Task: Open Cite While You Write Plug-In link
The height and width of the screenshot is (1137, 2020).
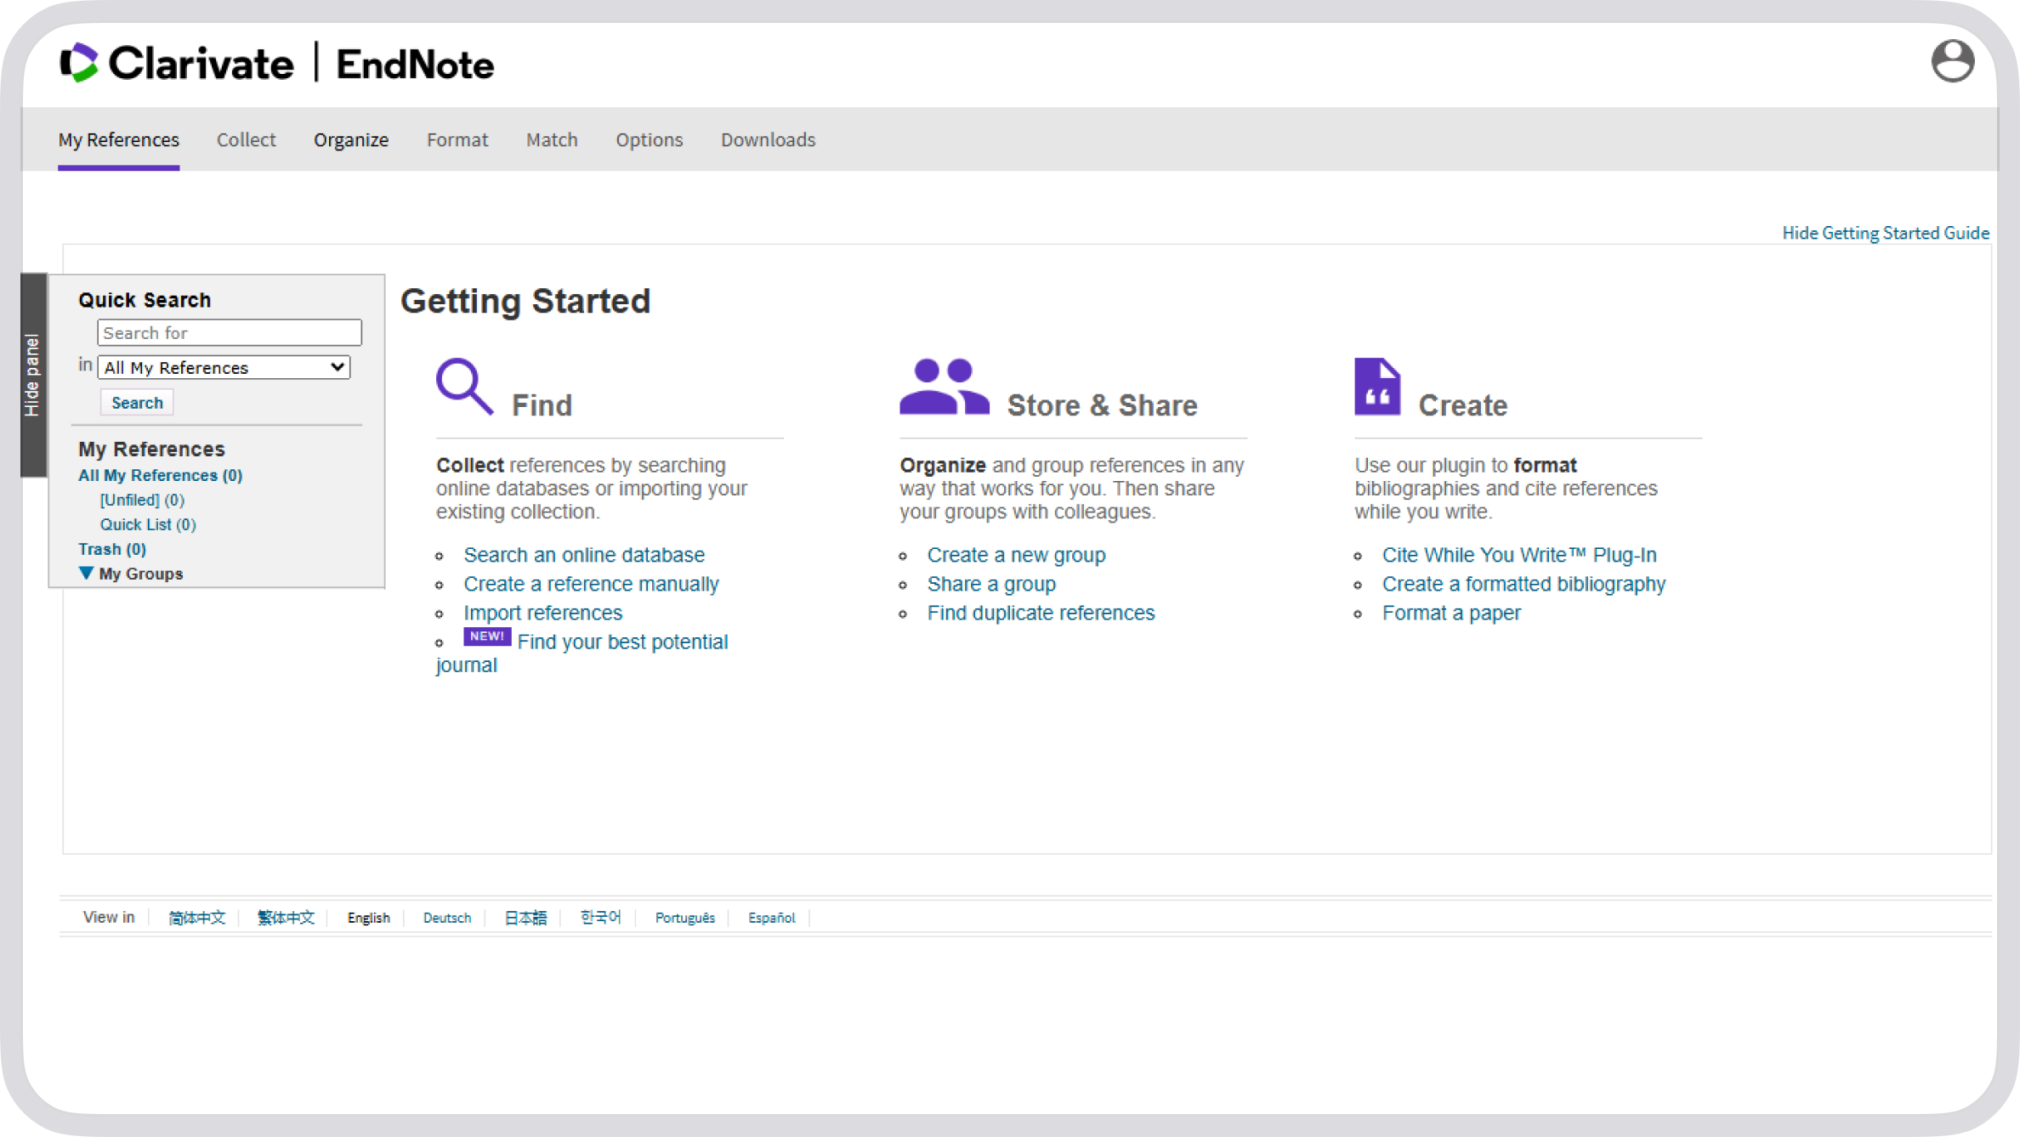Action: pyautogui.click(x=1518, y=555)
